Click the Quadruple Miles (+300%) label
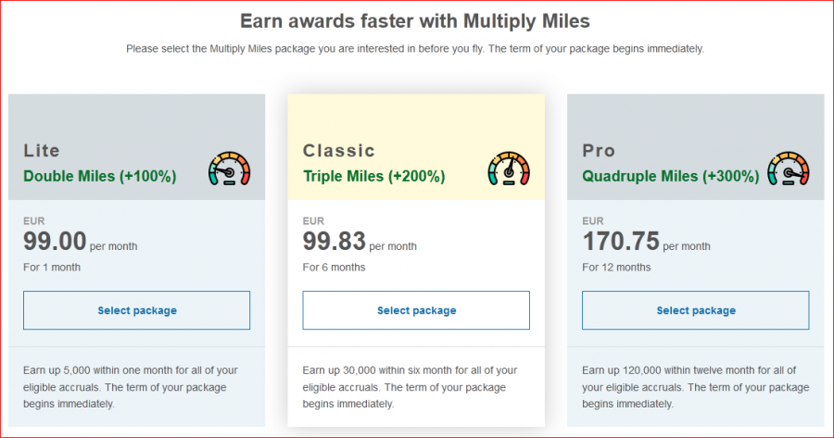 pos(672,175)
